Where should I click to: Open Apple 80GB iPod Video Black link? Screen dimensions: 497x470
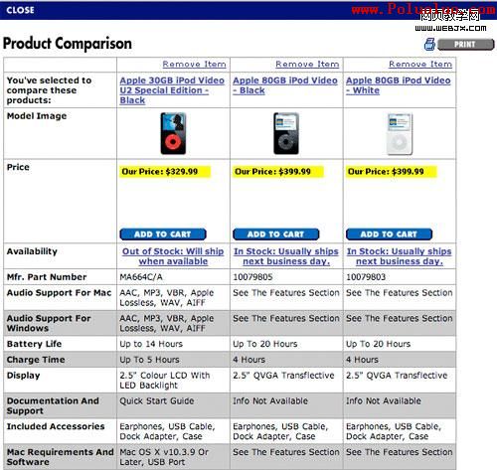[x=285, y=85]
